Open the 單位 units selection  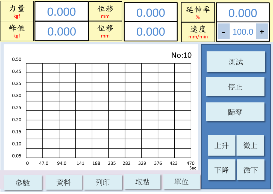tap(181, 182)
